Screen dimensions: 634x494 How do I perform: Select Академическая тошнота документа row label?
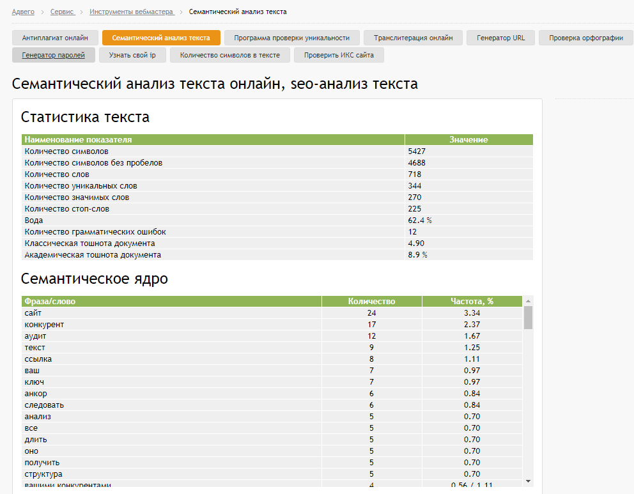[93, 255]
